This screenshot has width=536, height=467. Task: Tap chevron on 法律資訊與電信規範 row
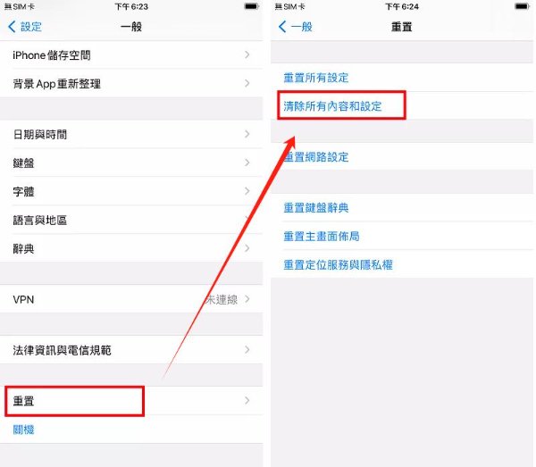click(247, 349)
